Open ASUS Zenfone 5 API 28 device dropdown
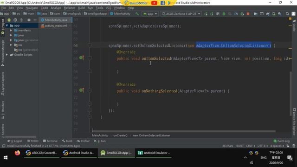297x167 pixels. coord(181,14)
